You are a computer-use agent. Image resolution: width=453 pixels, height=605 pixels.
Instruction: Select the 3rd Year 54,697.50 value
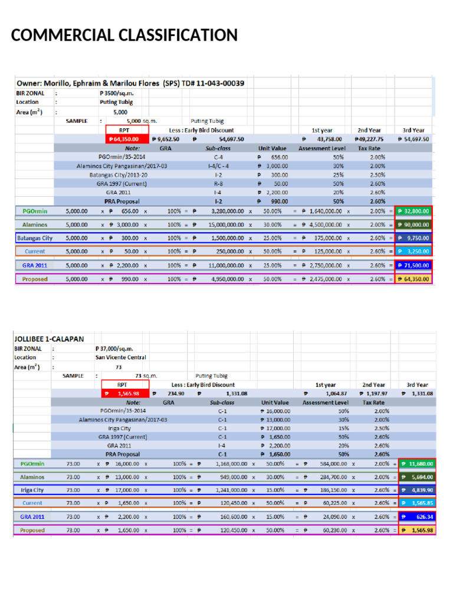413,139
